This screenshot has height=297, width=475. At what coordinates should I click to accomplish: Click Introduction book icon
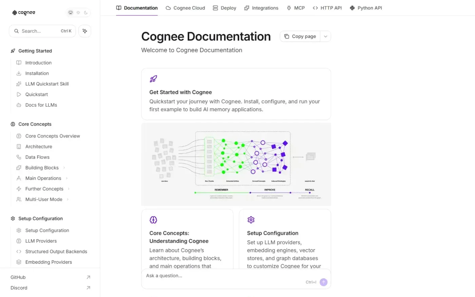click(x=19, y=63)
